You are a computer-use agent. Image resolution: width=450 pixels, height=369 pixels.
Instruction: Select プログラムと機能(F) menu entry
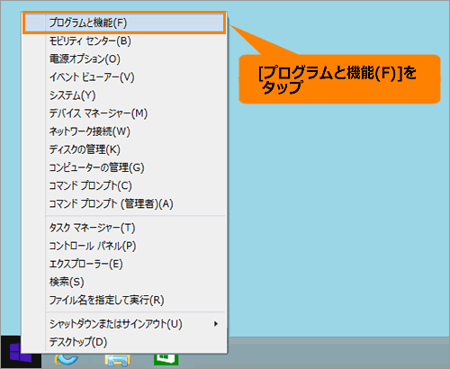(x=124, y=22)
